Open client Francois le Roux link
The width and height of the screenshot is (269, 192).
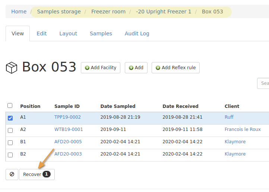click(x=243, y=129)
